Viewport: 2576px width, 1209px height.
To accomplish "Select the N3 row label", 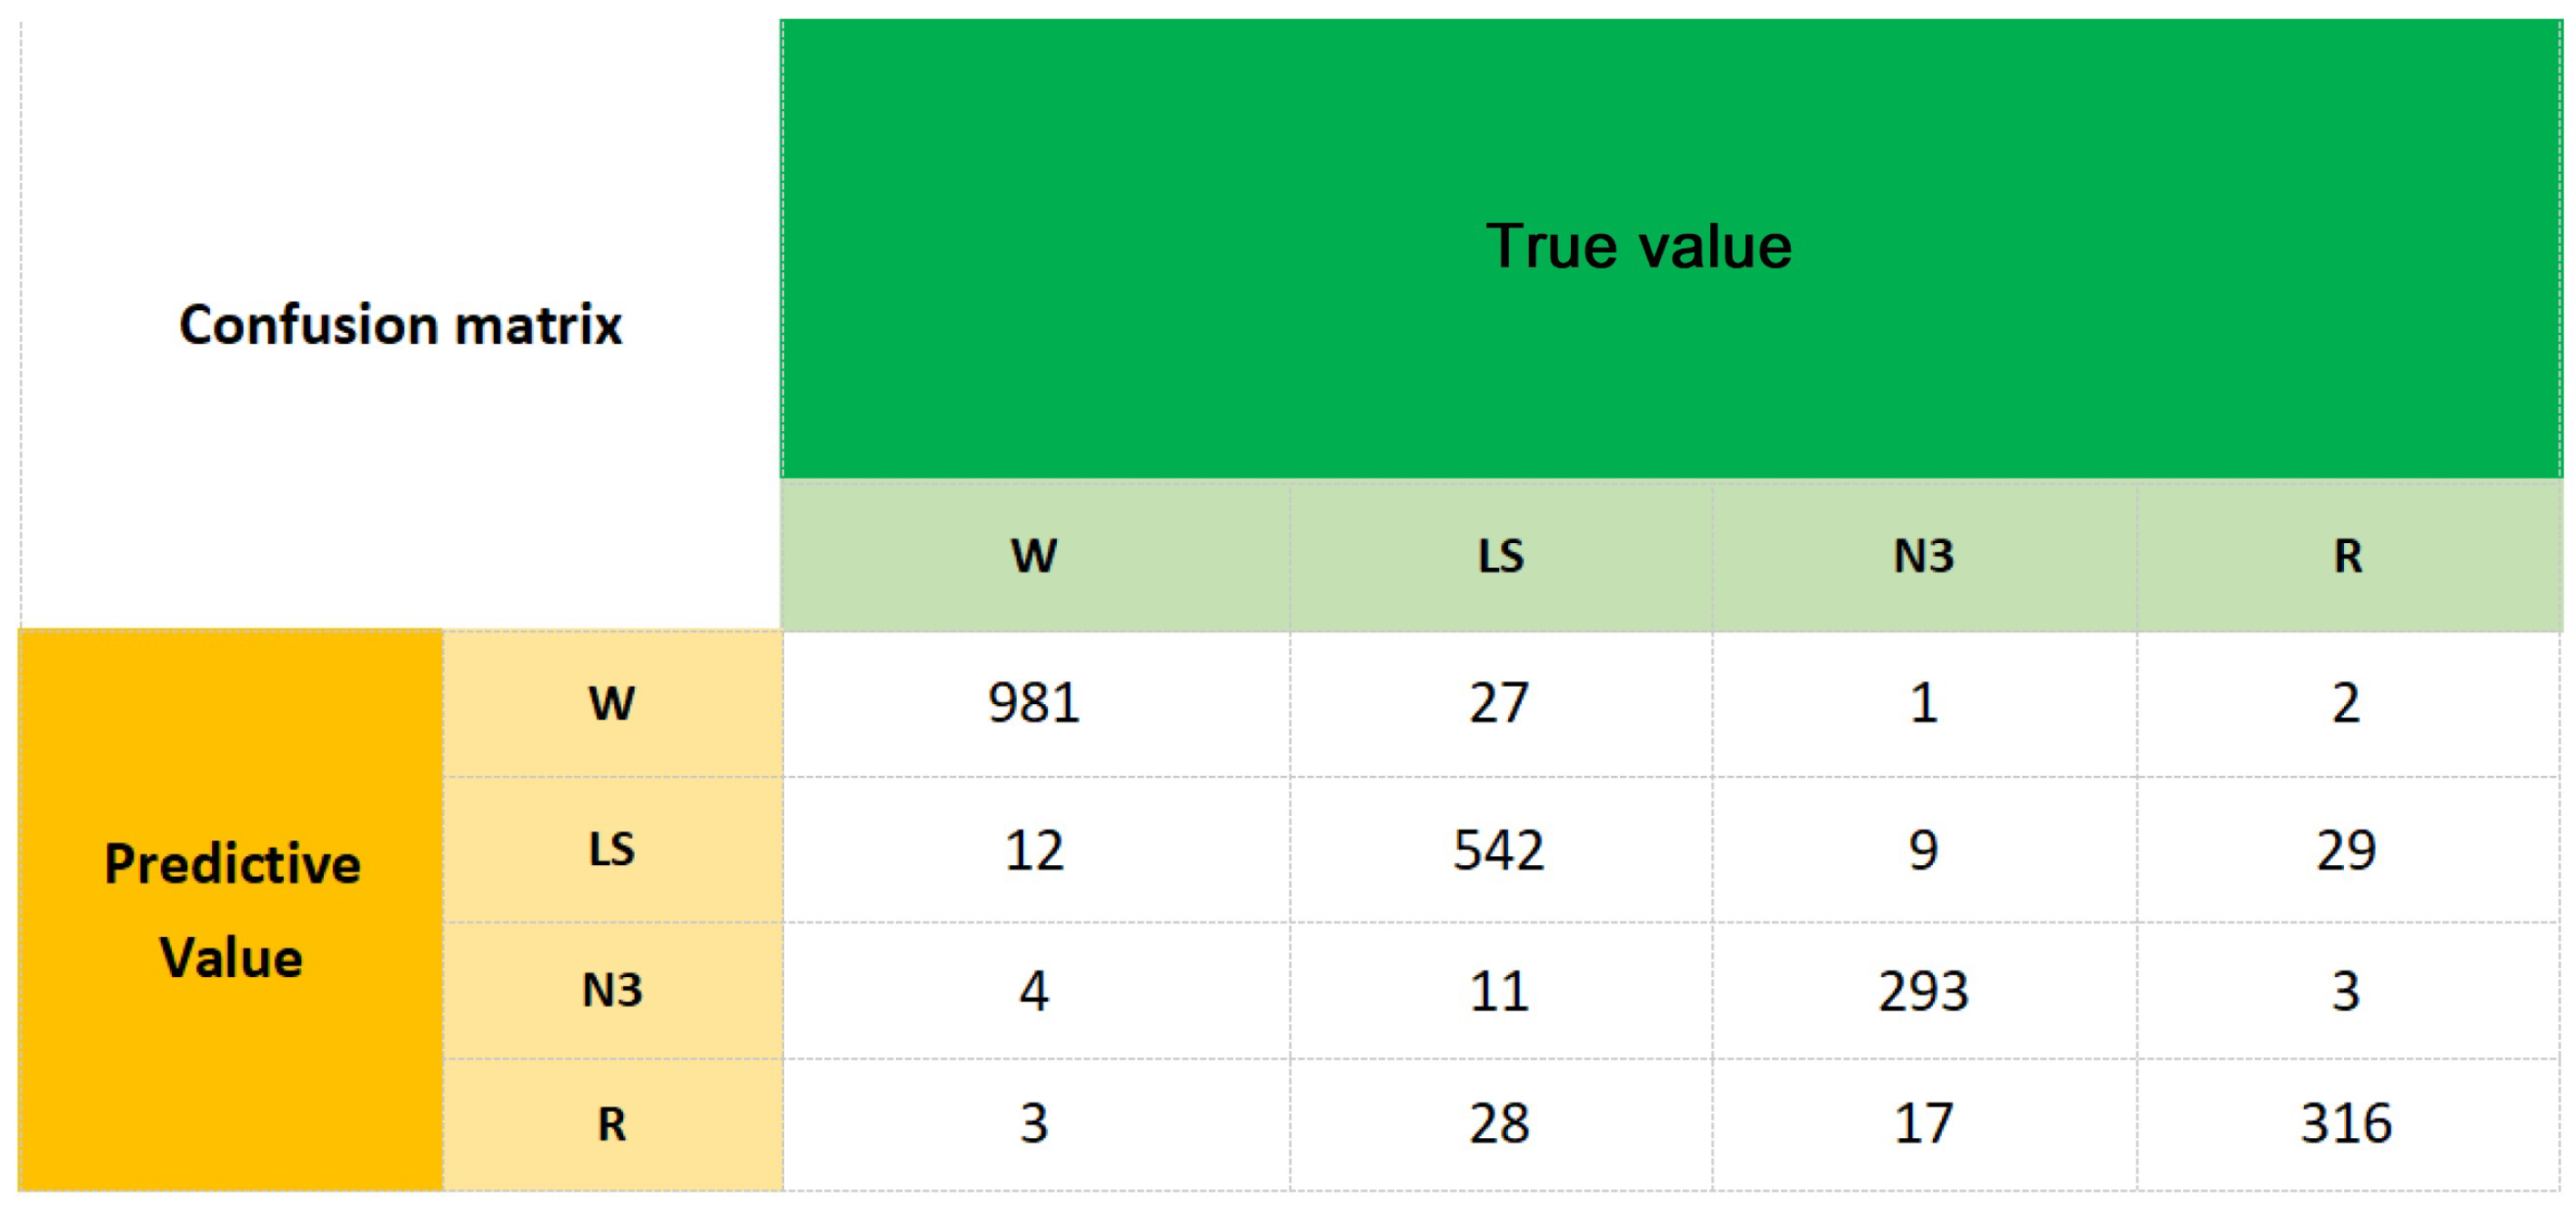I will pos(612,990).
